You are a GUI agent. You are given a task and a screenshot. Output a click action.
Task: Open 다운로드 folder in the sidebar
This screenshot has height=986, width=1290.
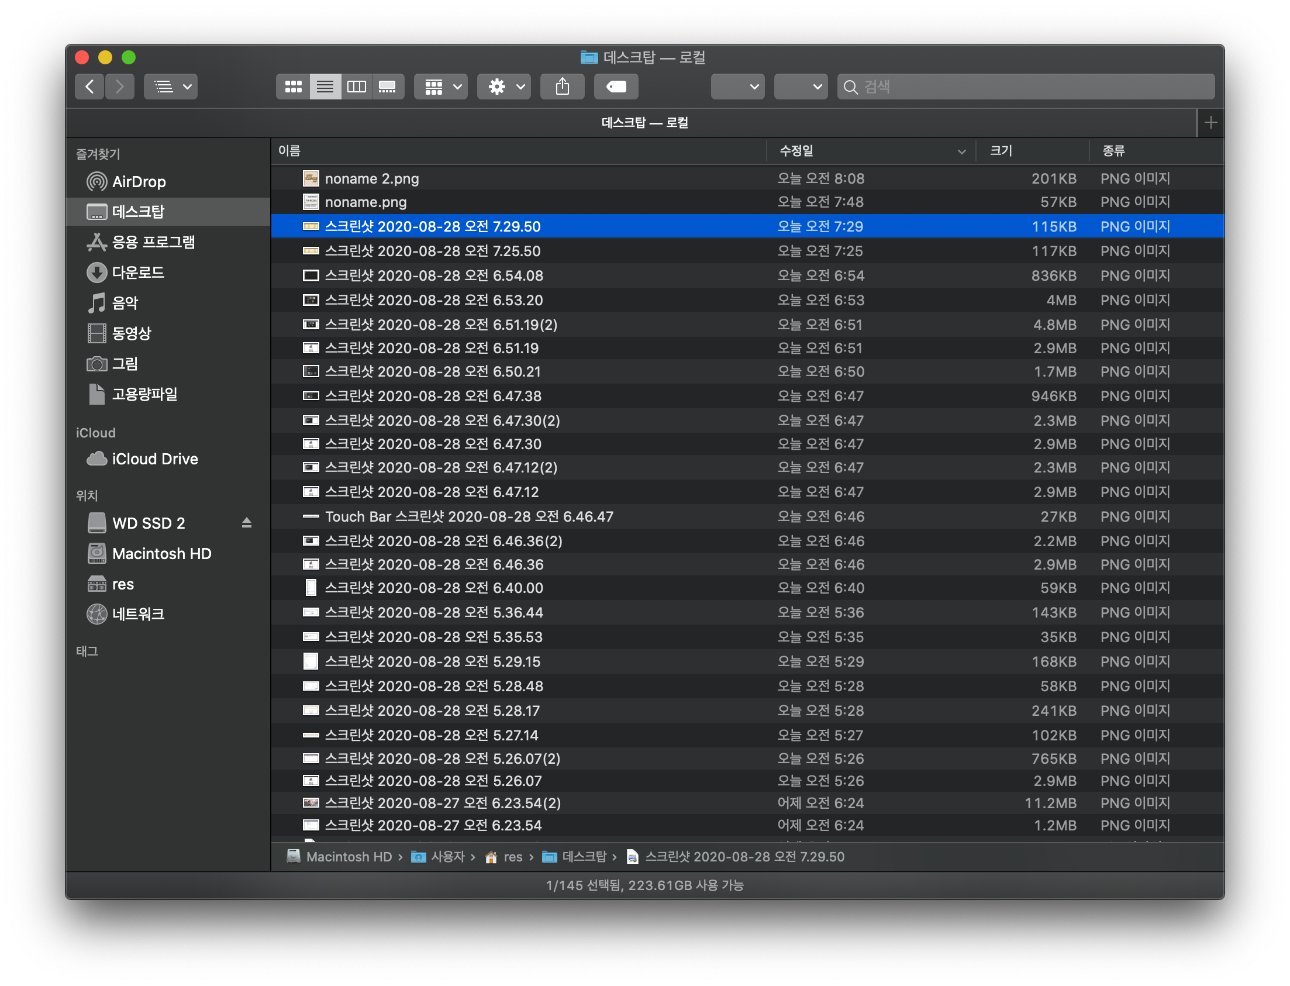coord(138,273)
